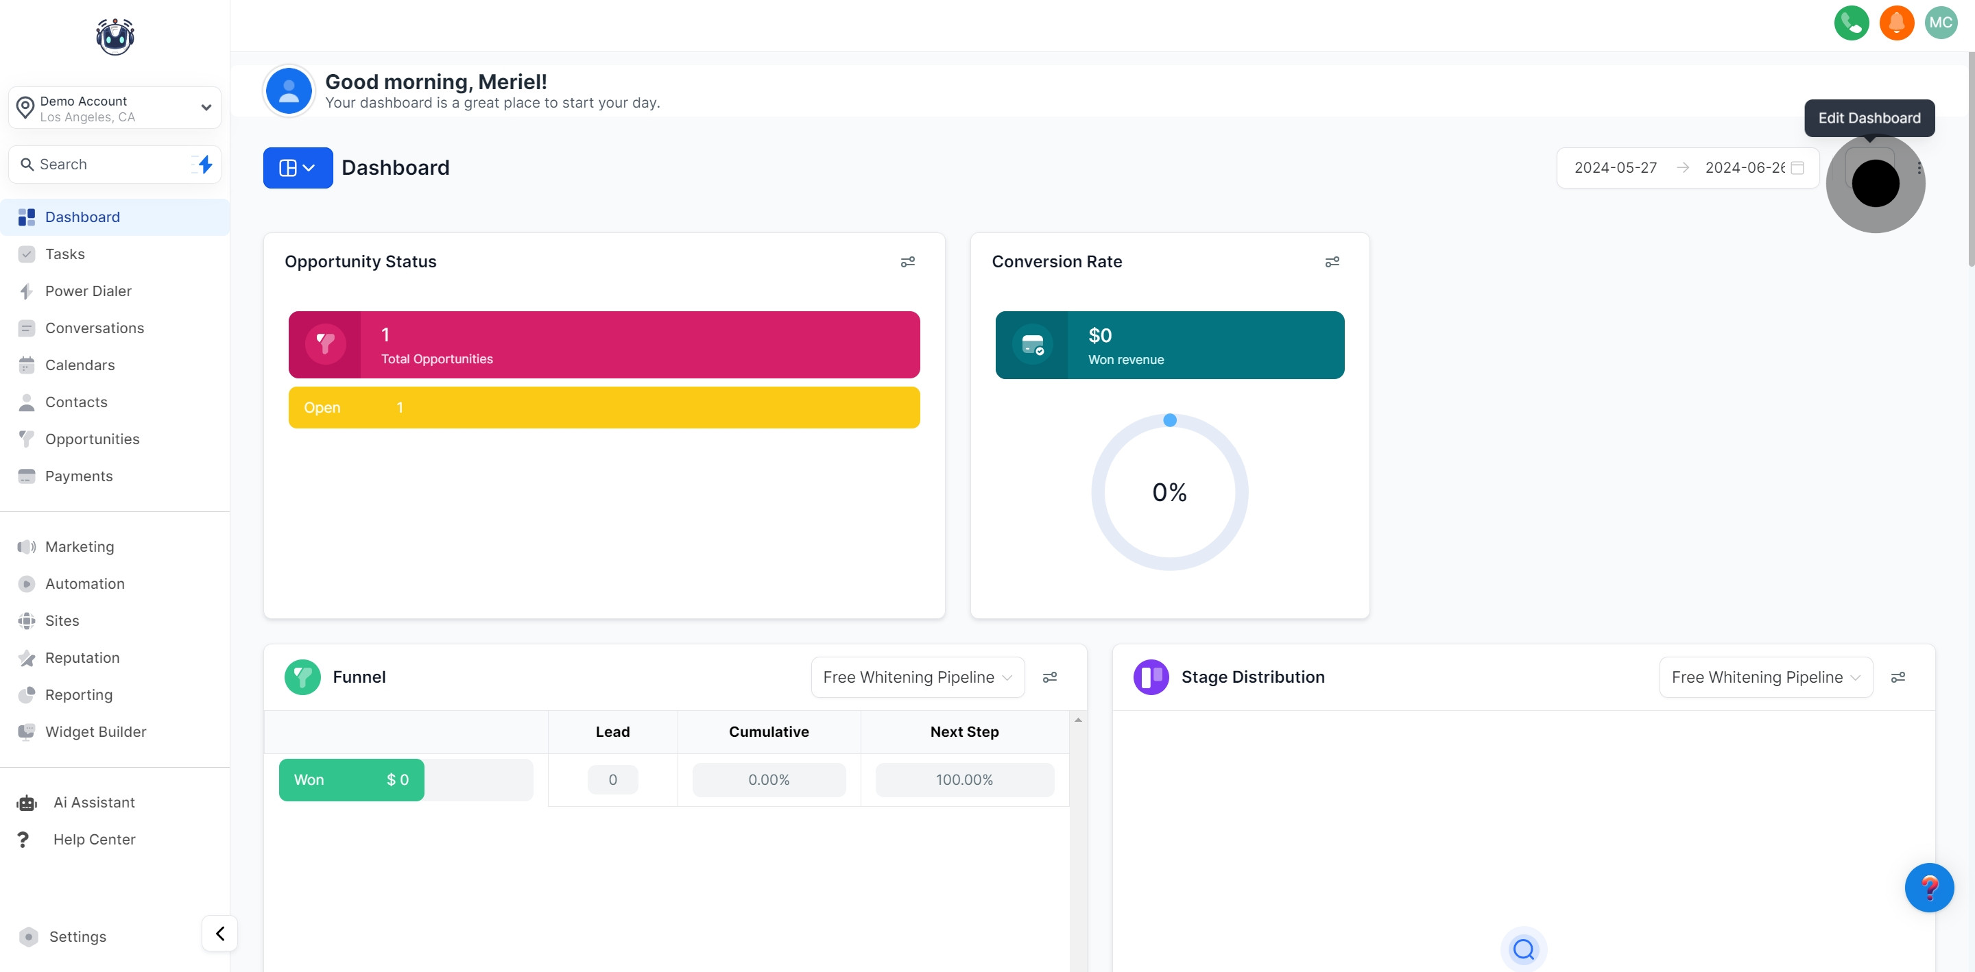This screenshot has height=972, width=1975.
Task: Open Funnel widget filter settings icon
Action: pyautogui.click(x=1050, y=677)
